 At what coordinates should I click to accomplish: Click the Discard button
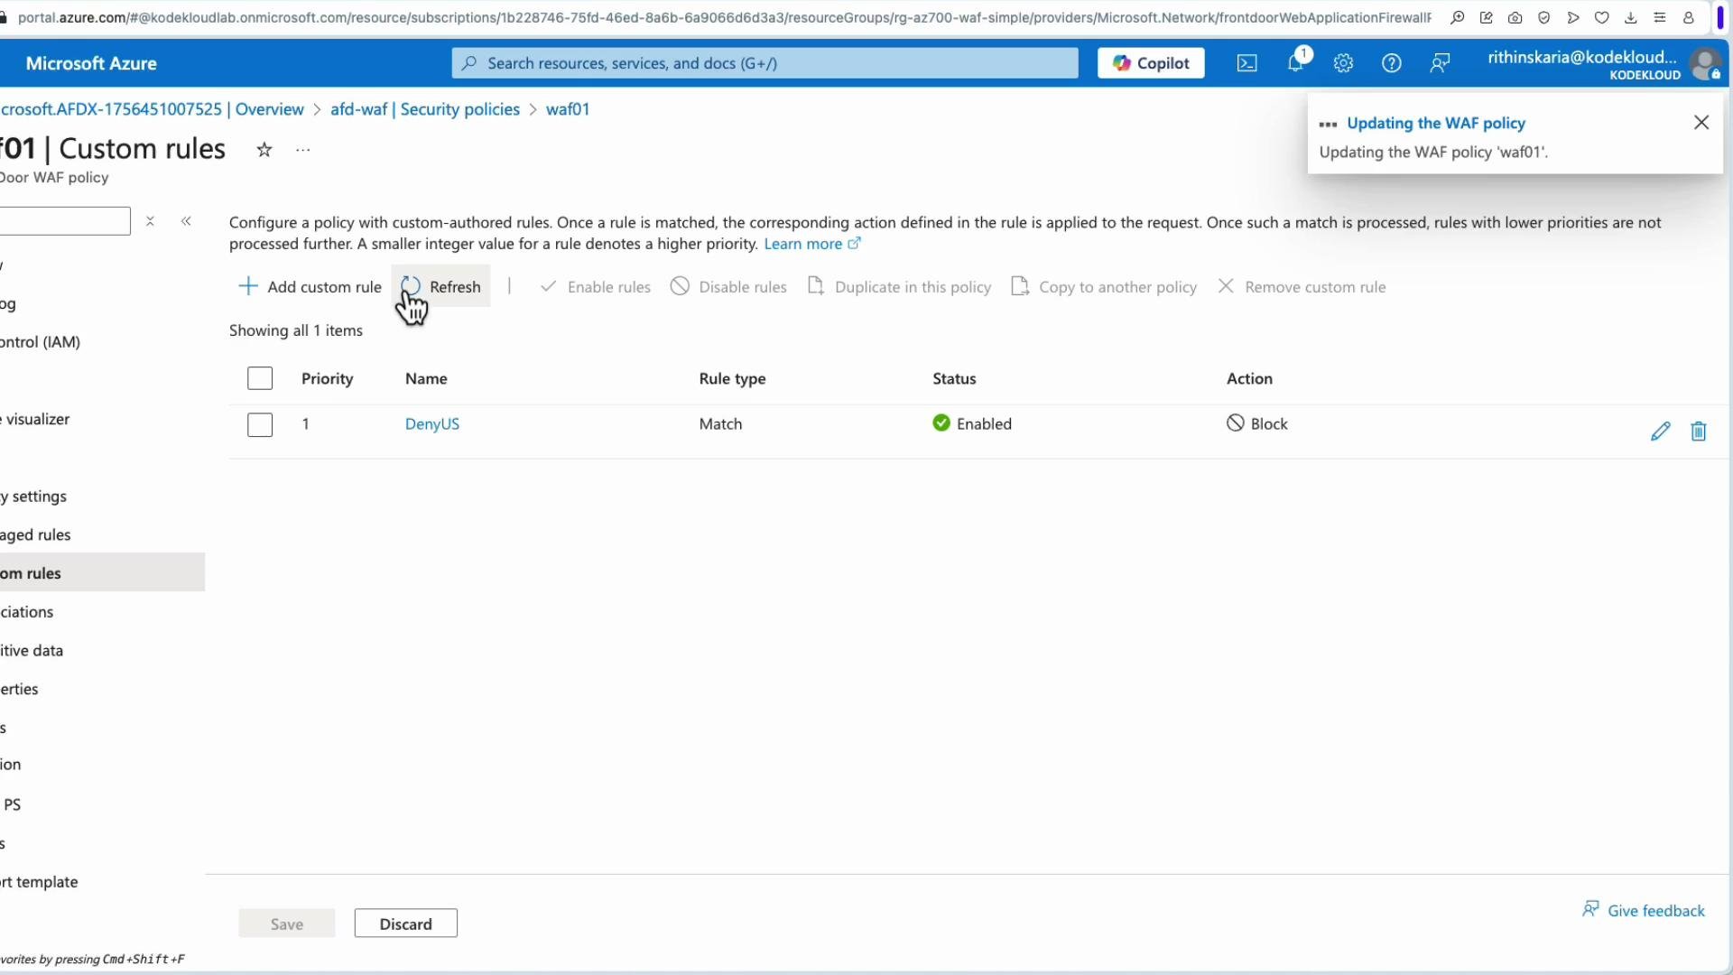pos(406,924)
